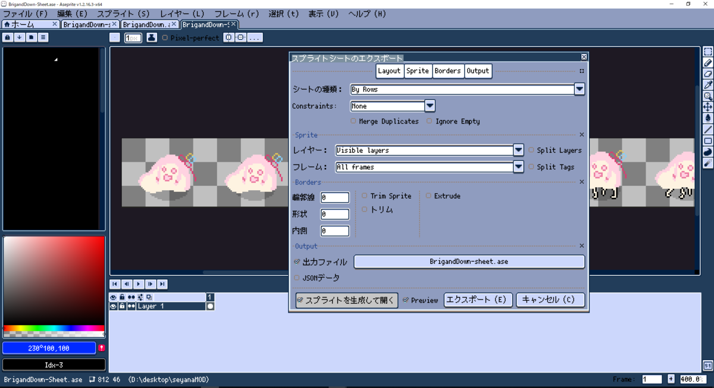Select the Move tool
This screenshot has width=714, height=388.
click(708, 107)
